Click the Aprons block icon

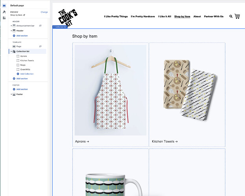18,56
